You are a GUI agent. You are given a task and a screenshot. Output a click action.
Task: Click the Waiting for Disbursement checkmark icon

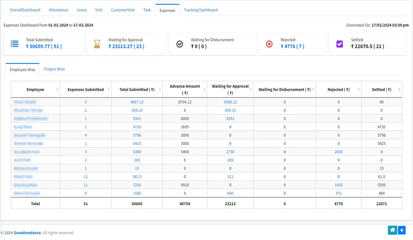[179, 44]
